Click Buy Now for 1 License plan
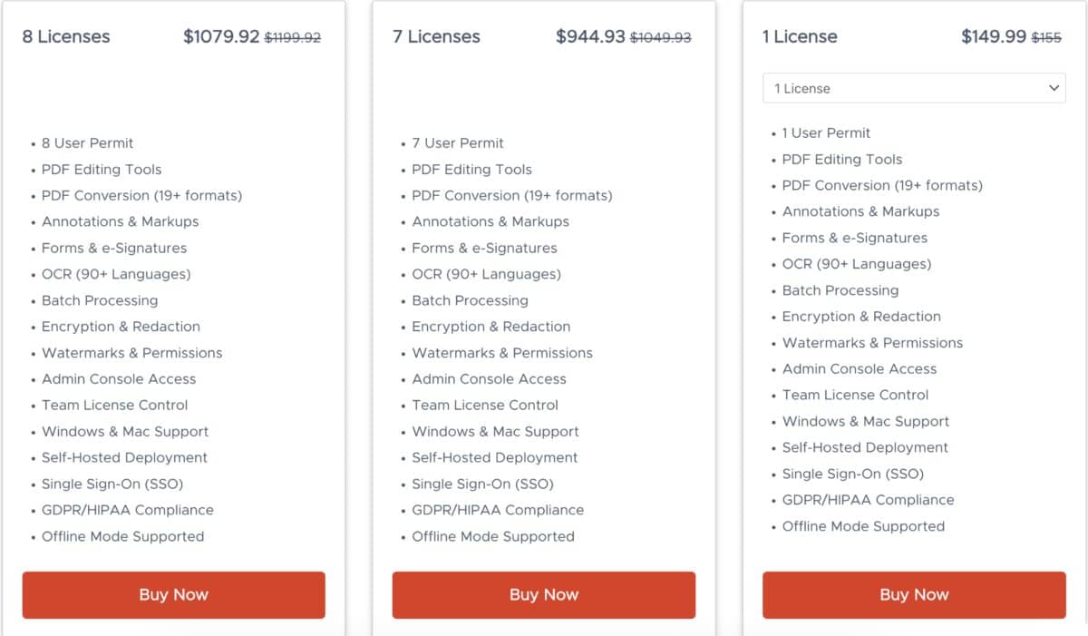 point(913,595)
